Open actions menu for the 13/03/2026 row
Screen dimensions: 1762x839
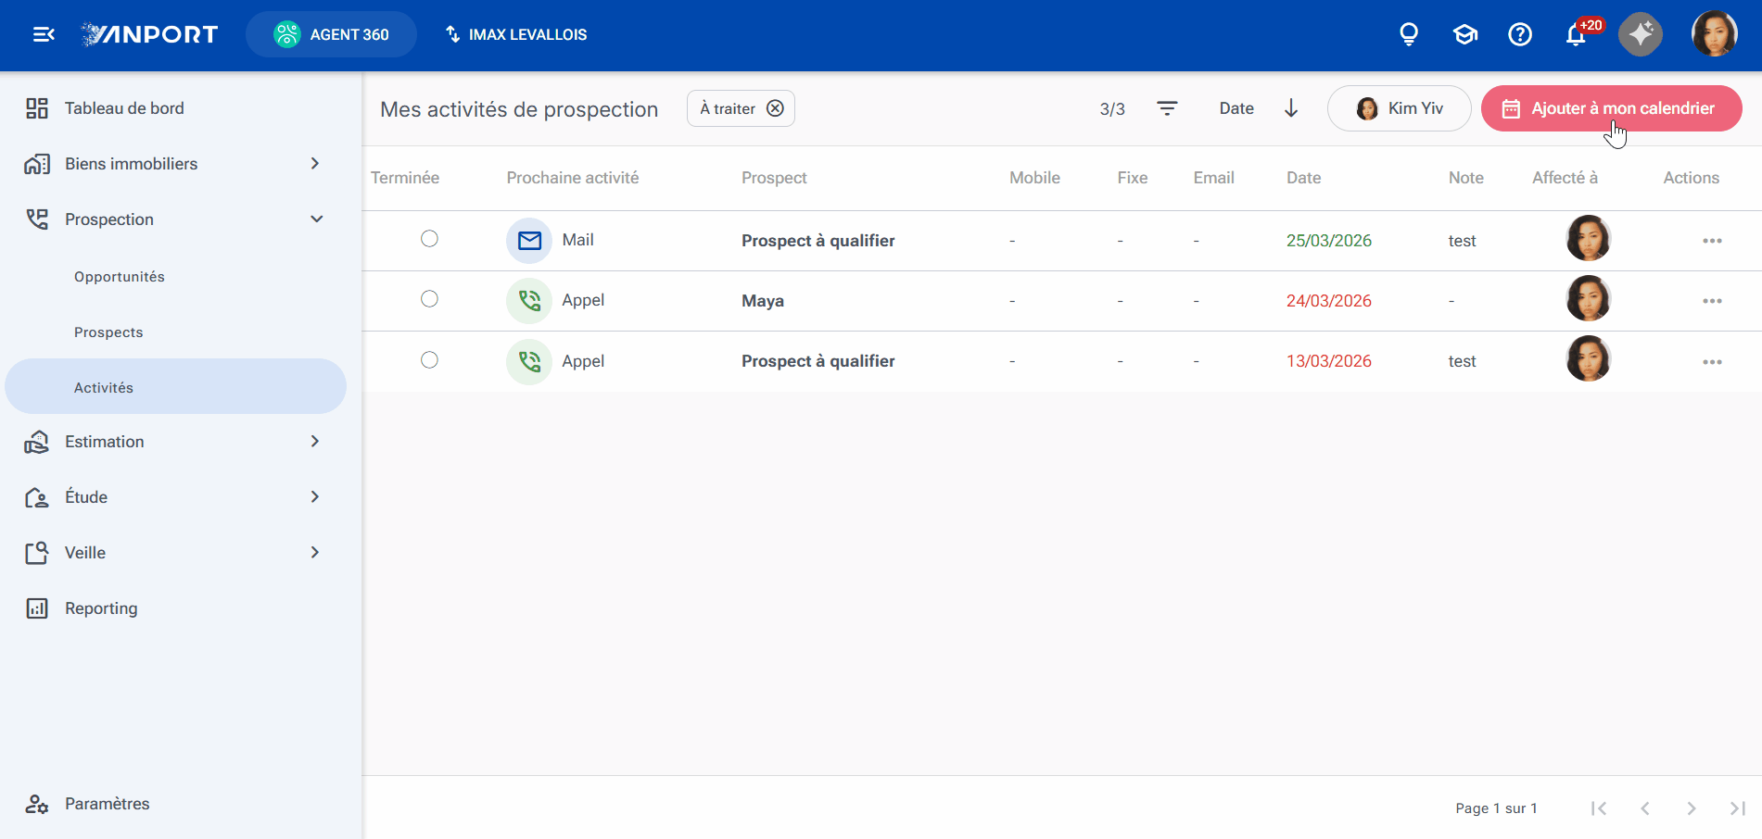tap(1712, 362)
